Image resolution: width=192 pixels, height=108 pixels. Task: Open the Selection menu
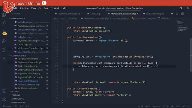point(24,8)
